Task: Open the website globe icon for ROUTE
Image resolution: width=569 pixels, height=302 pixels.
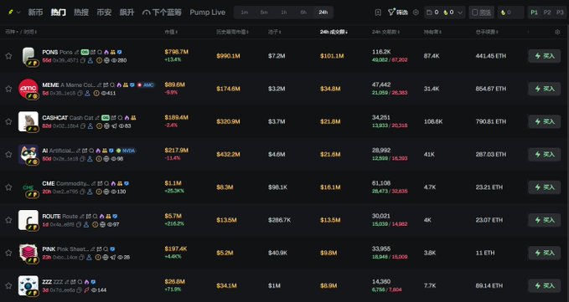Action: pos(103,225)
